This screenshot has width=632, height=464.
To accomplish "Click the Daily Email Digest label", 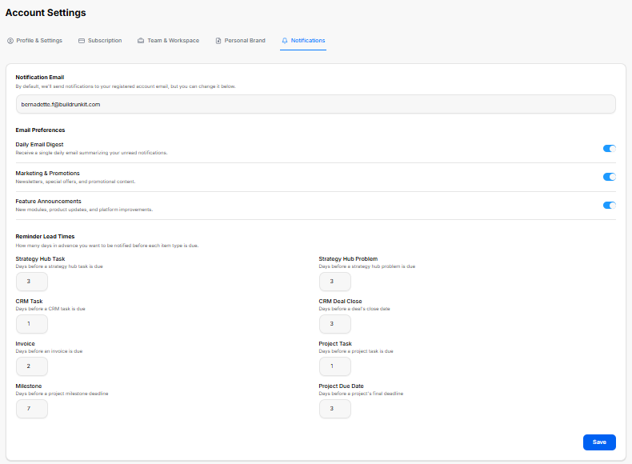I will [x=39, y=144].
